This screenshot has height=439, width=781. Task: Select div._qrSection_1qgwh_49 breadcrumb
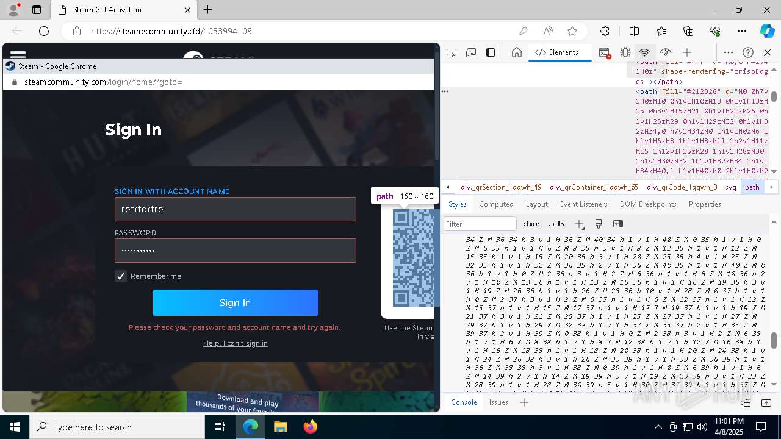501,187
